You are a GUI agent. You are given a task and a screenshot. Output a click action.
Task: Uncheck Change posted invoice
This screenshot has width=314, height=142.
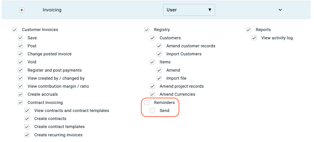[x=20, y=54]
